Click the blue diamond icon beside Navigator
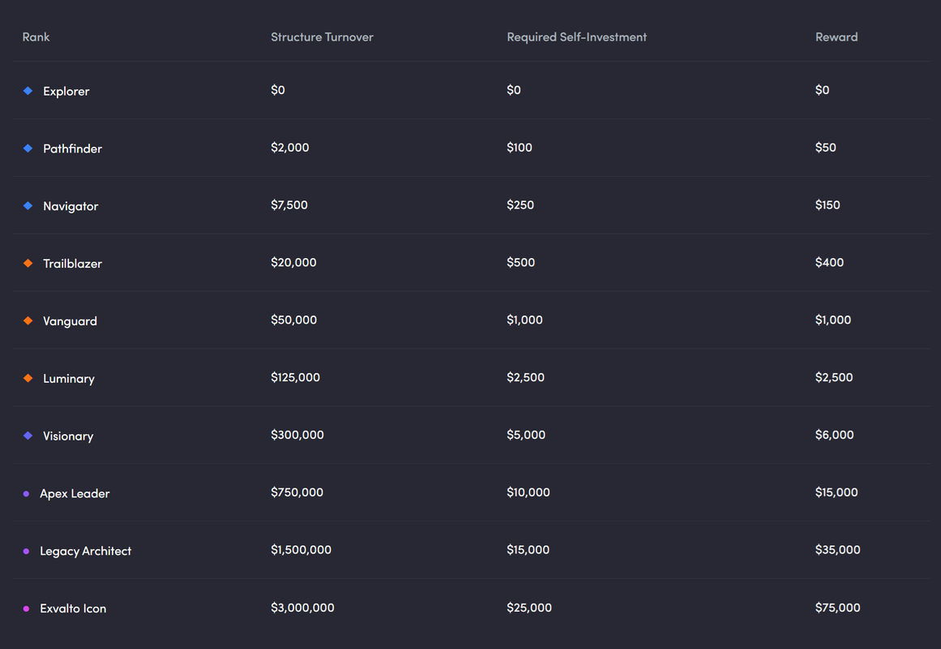 click(28, 206)
